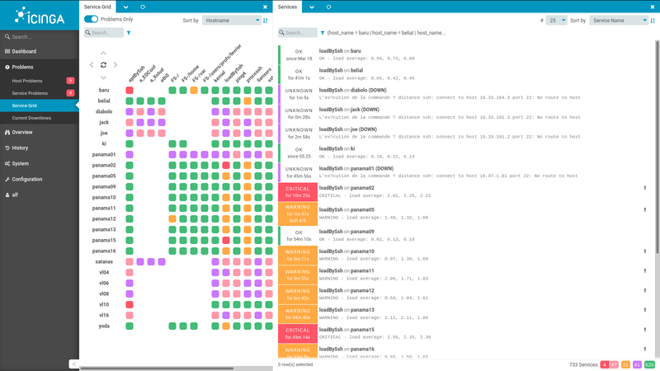Image resolution: width=660 pixels, height=371 pixels.
Task: Toggle sort direction beside Service Name dropdown
Action: (x=653, y=20)
